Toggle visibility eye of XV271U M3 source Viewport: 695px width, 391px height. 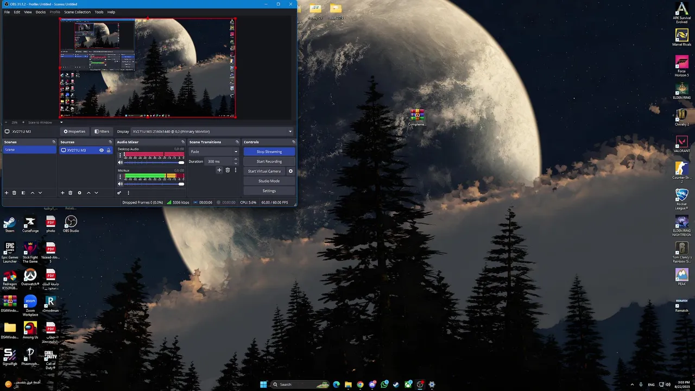click(x=101, y=150)
